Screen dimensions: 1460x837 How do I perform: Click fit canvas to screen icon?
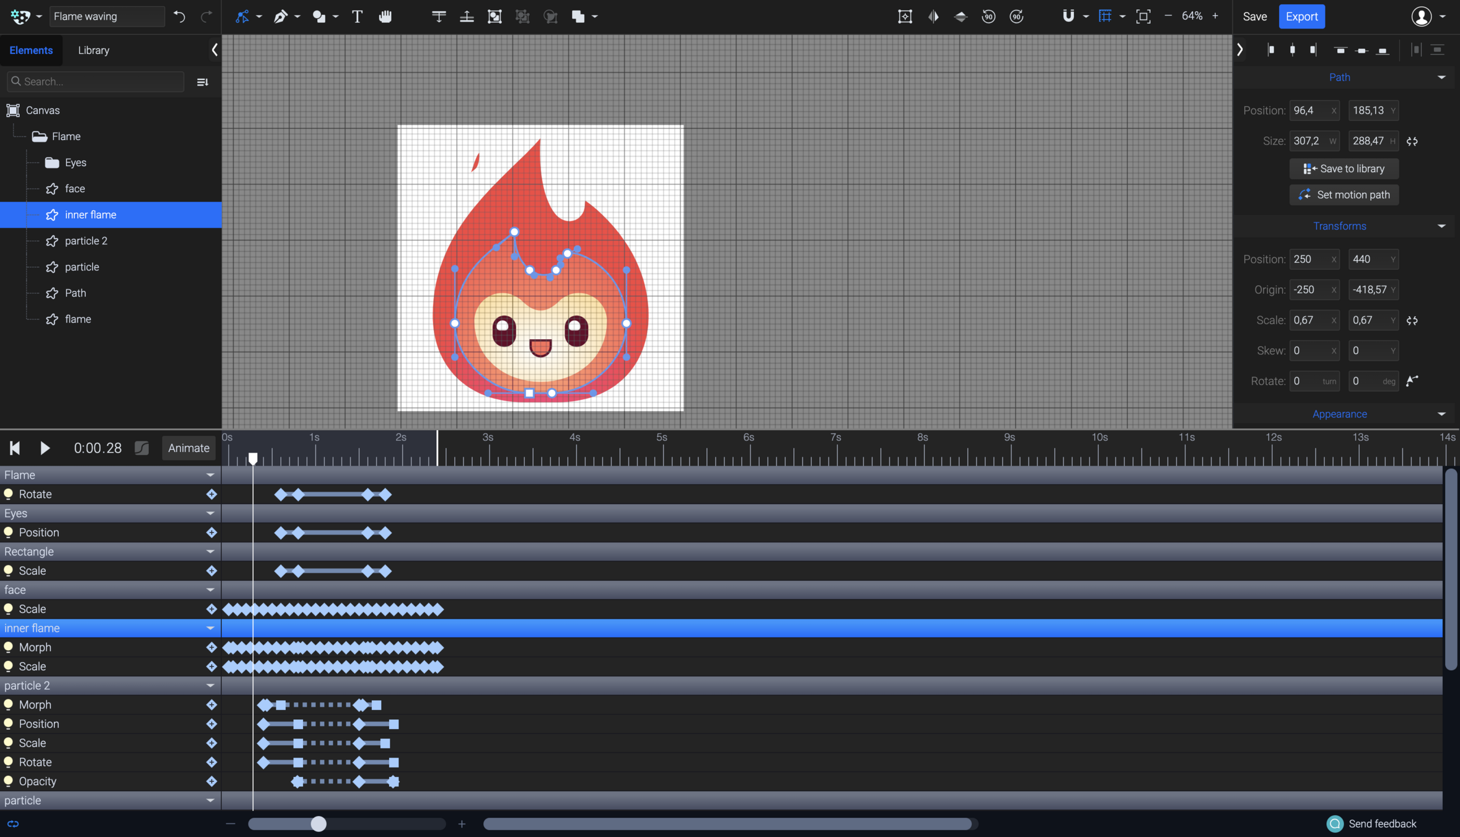[1143, 17]
